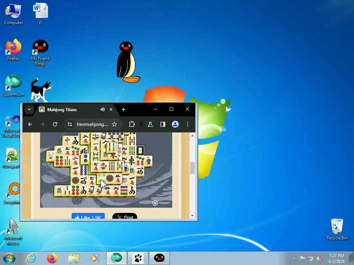Select the East wind tile on the right
Screen dimensions: 354x265
pyautogui.click(x=132, y=161)
